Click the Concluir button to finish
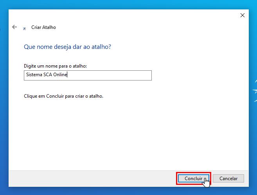The height and width of the screenshot is (195, 257). pos(193,178)
